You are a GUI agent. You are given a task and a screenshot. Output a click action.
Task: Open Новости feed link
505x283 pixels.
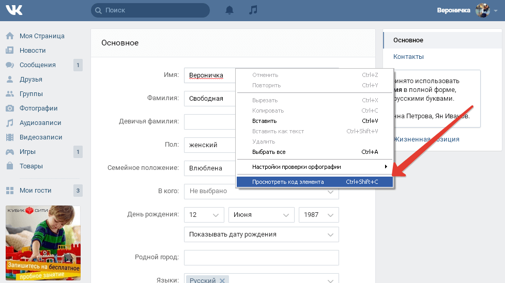point(33,51)
